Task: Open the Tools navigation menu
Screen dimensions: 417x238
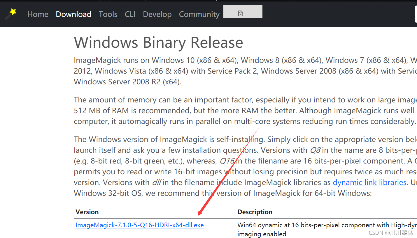Action: [108, 14]
